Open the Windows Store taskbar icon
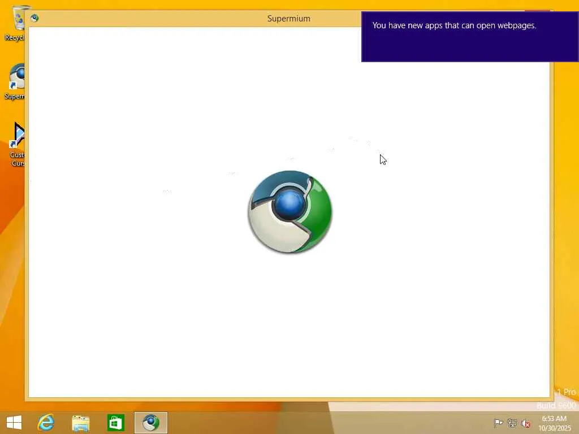 [115, 423]
